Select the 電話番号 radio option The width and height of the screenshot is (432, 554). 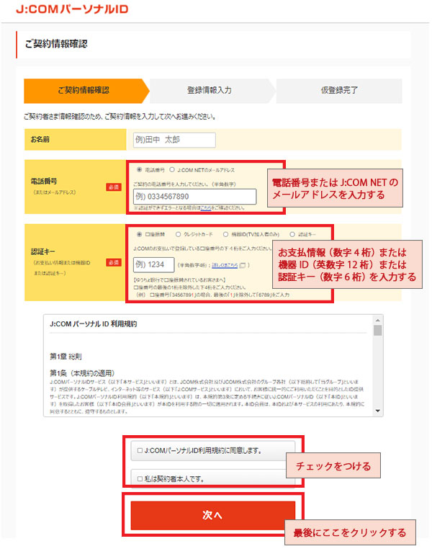tap(139, 170)
